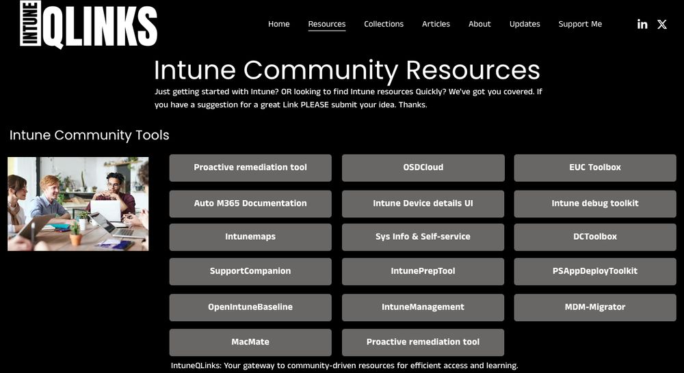684x373 pixels.
Task: Open the IntuneManagement button
Action: [x=423, y=307]
